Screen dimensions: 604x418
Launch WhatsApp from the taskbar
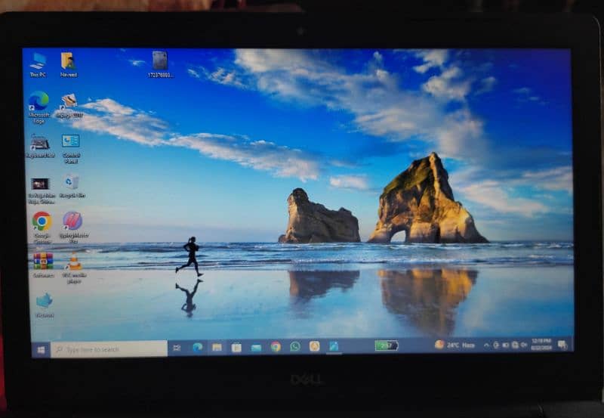[x=295, y=347]
